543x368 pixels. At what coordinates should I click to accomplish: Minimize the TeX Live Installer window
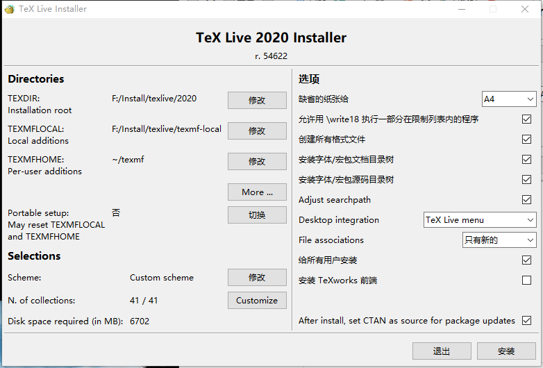pos(462,9)
